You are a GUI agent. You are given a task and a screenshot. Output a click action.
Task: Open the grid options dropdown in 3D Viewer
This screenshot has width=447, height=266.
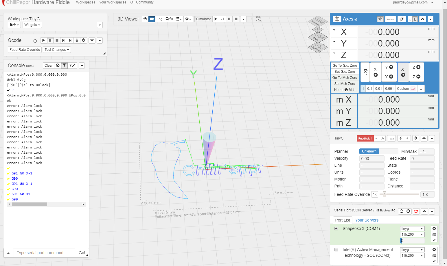pyautogui.click(x=179, y=19)
